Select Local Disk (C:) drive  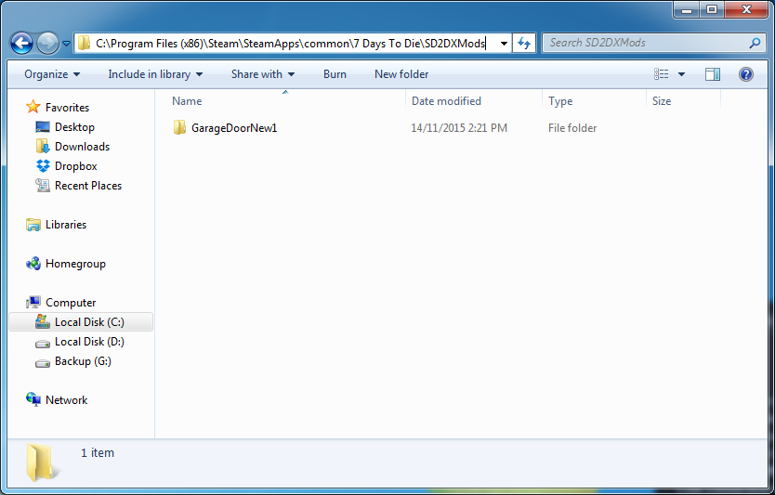coord(89,322)
